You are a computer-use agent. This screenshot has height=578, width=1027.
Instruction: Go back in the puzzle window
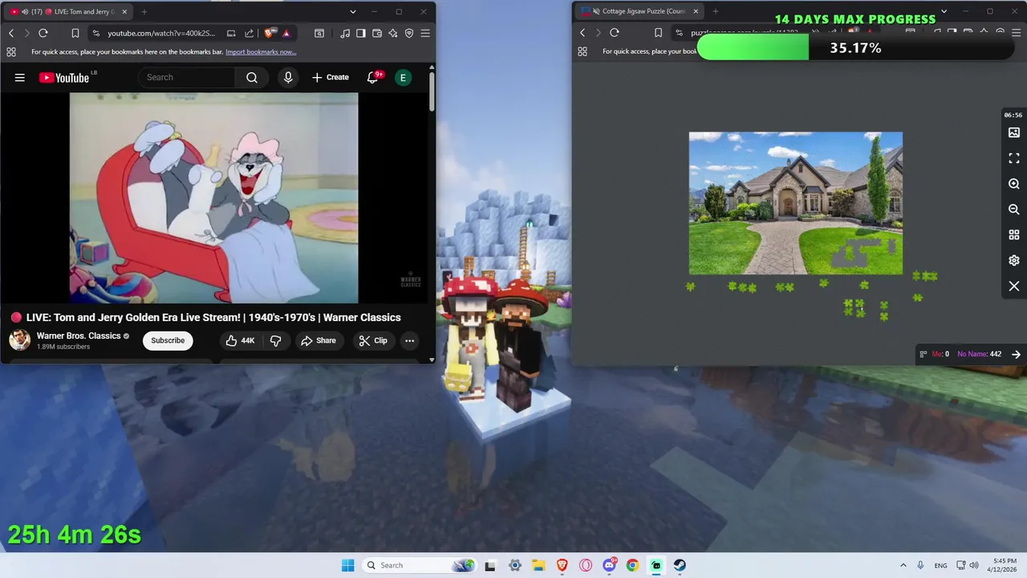[583, 33]
